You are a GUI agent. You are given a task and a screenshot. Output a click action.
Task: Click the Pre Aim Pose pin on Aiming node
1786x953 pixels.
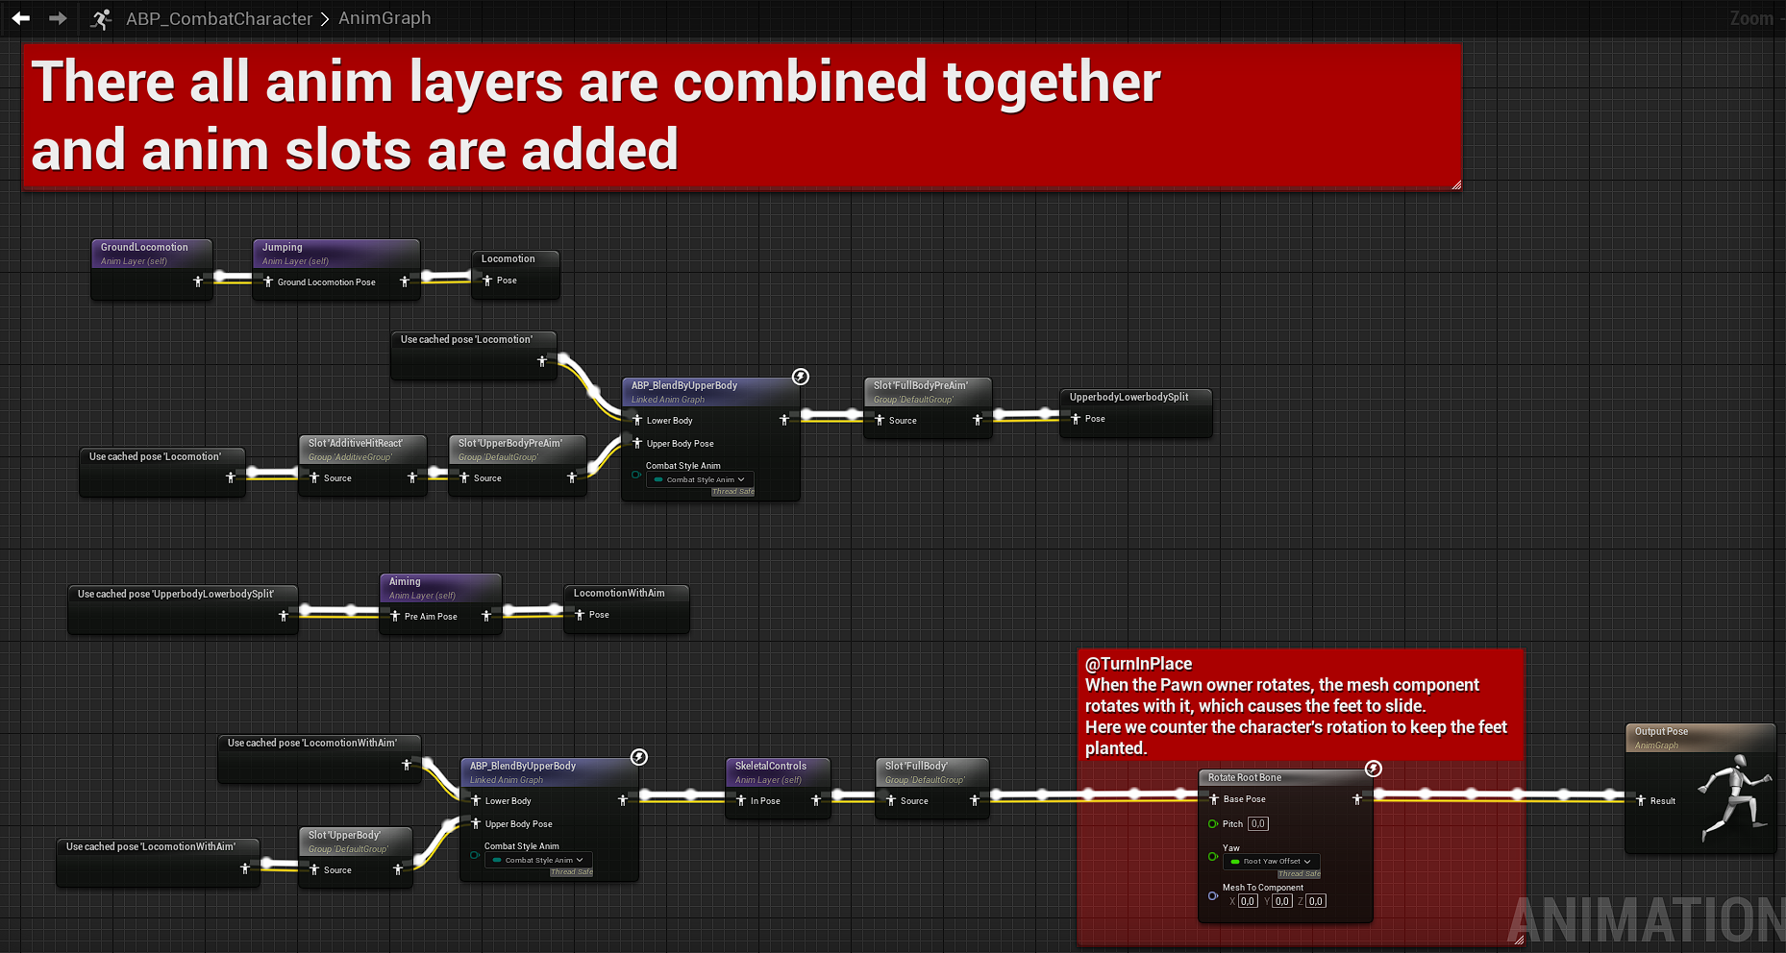(x=395, y=616)
